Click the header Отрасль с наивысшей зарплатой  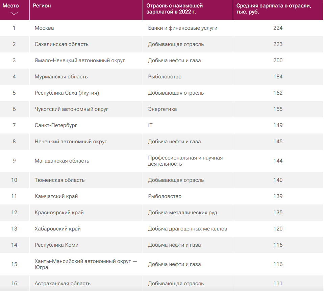coord(179,8)
